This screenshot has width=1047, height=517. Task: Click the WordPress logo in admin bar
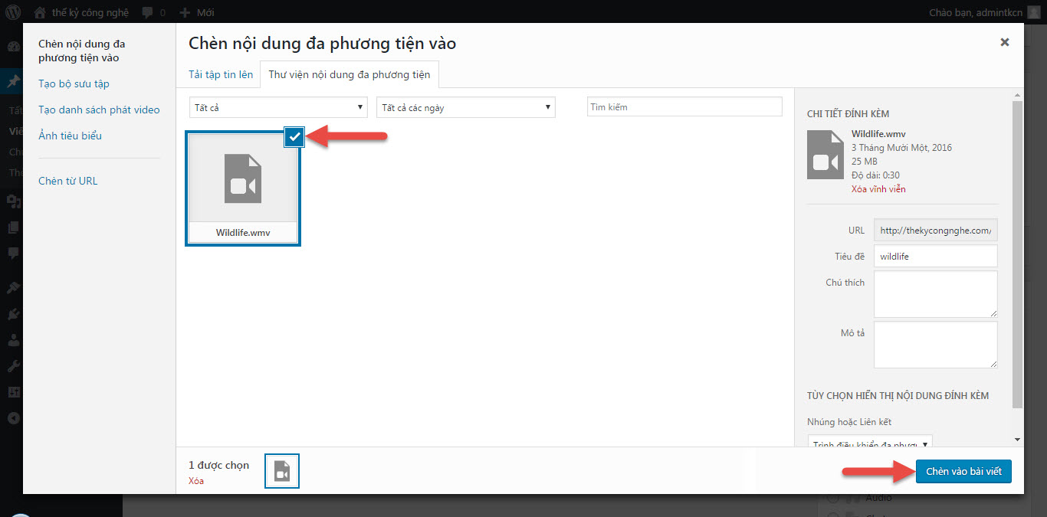point(13,12)
